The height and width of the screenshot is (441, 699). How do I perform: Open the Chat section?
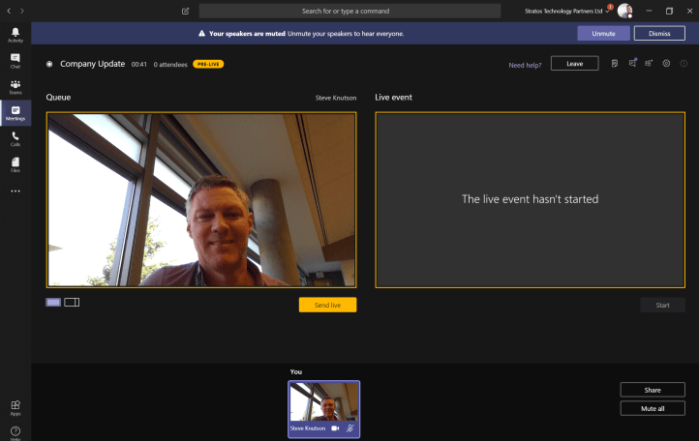tap(15, 61)
